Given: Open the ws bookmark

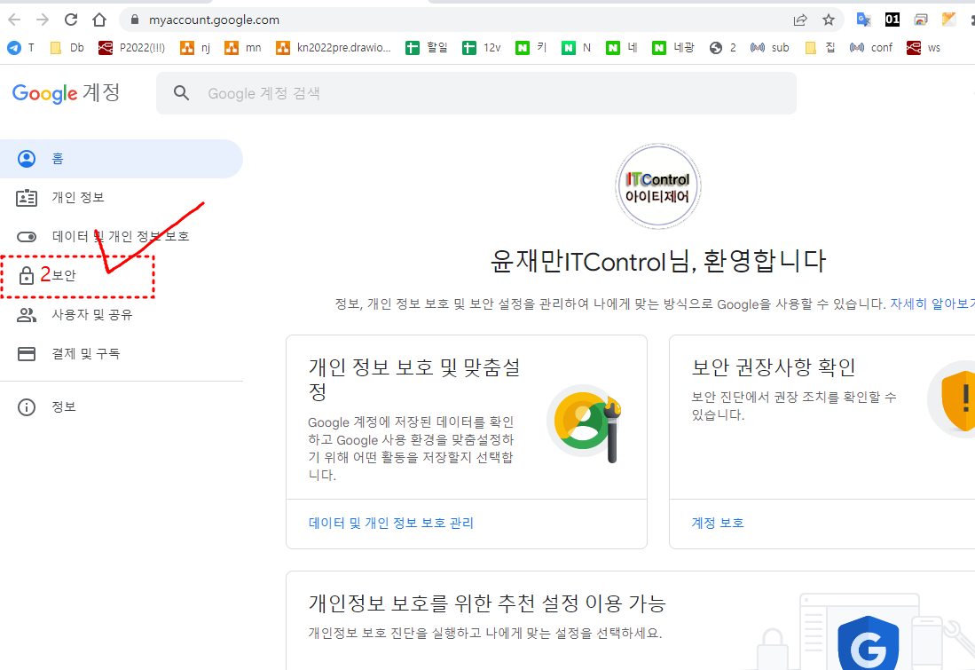Looking at the screenshot, I should [924, 47].
